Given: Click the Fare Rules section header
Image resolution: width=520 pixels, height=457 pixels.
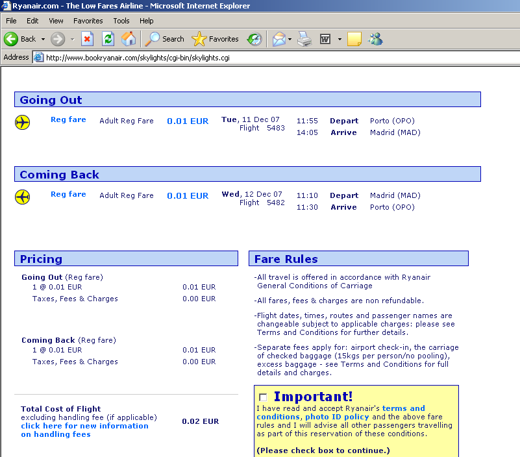Looking at the screenshot, I should pos(358,258).
